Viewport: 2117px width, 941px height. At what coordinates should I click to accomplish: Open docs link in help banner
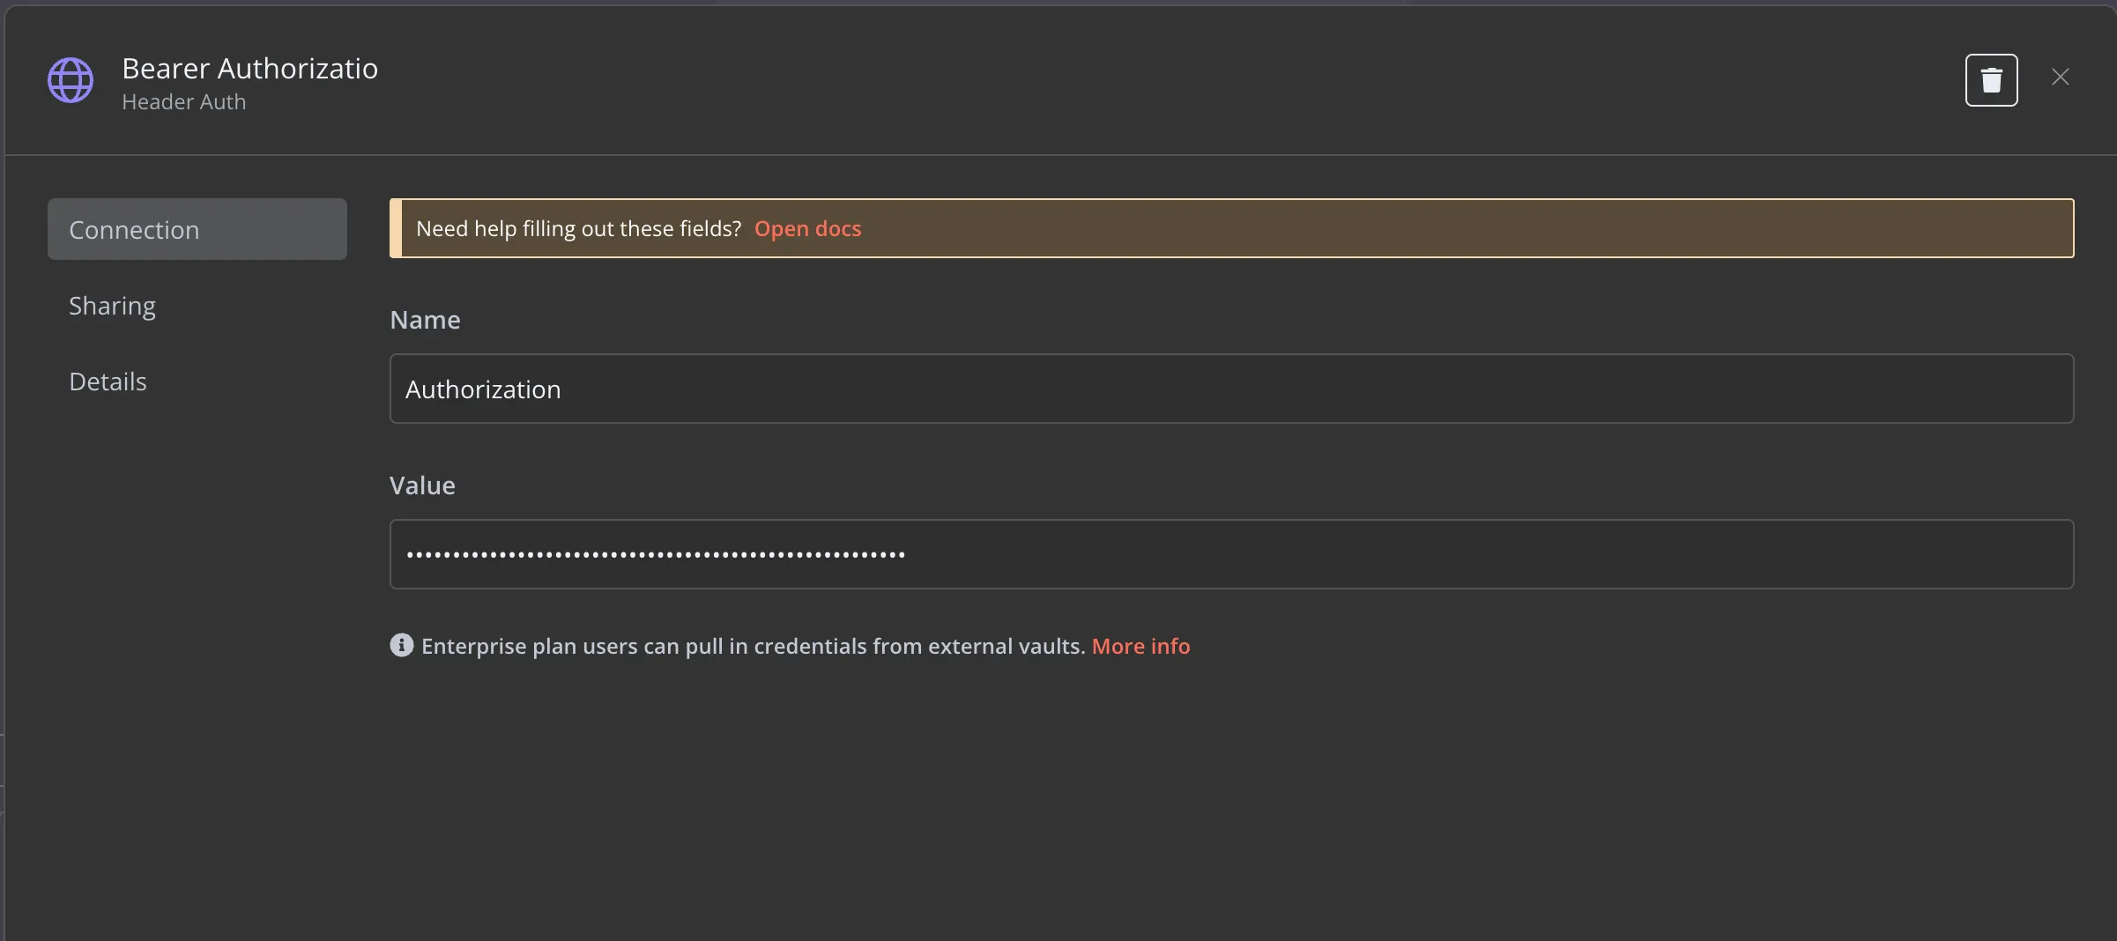point(807,229)
